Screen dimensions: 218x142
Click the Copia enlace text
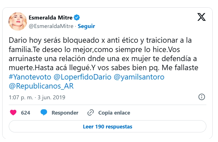point(114,113)
